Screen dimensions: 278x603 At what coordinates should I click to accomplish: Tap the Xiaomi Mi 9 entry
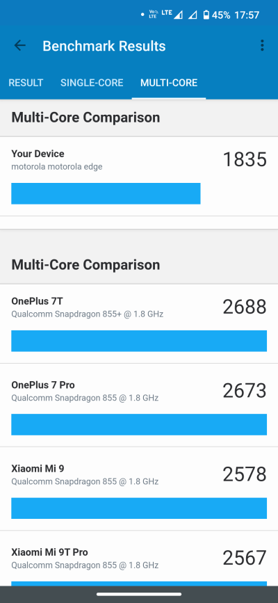pos(139,489)
